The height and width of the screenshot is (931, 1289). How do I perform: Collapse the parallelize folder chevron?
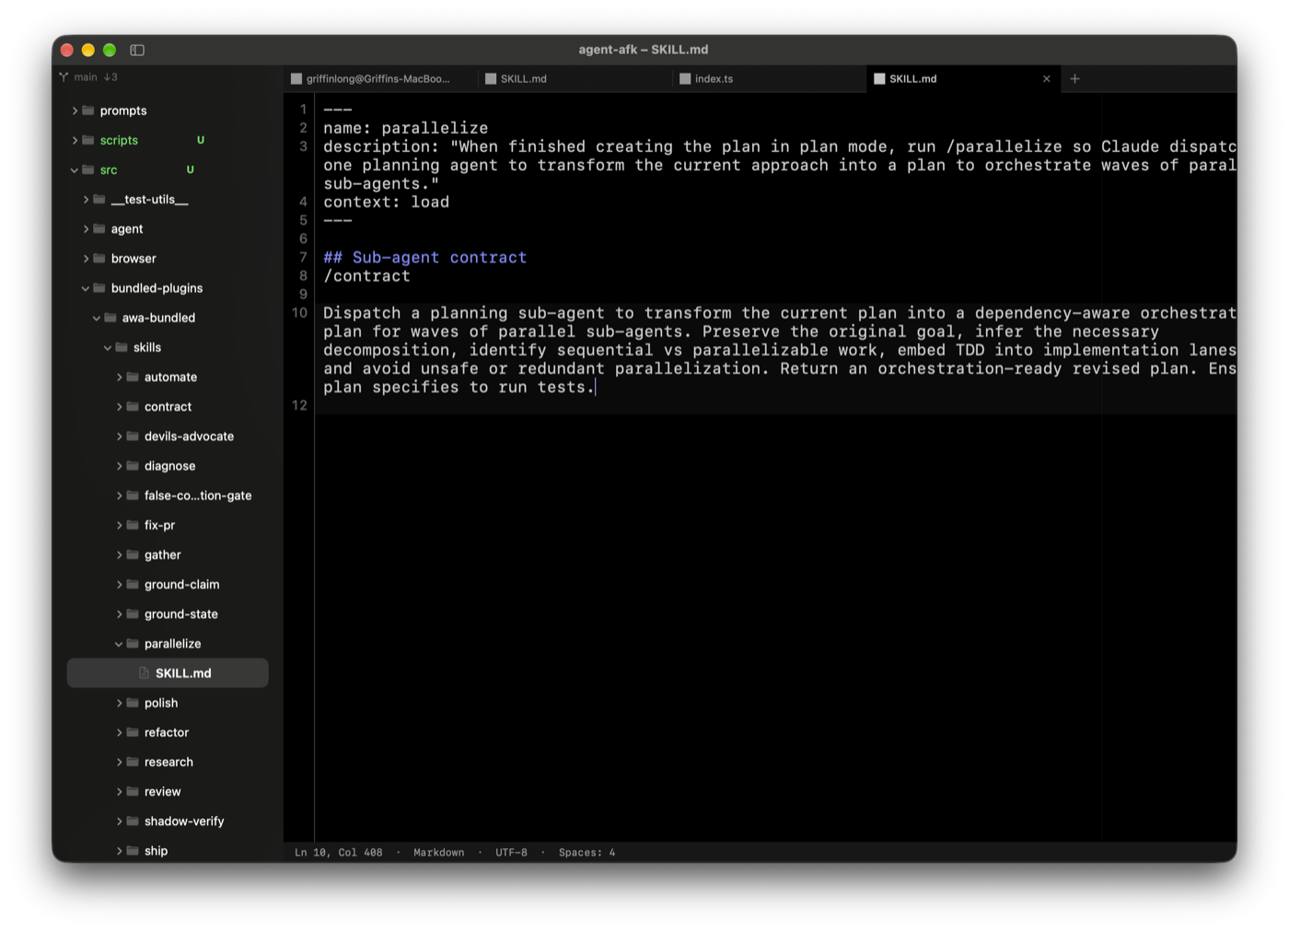119,644
